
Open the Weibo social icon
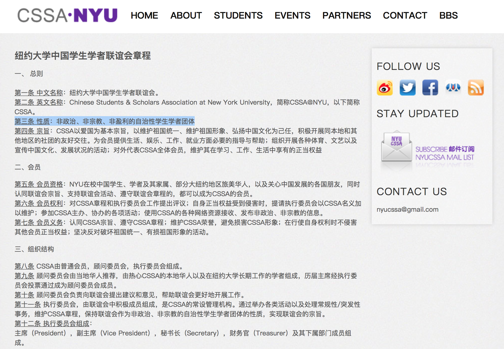pos(385,88)
